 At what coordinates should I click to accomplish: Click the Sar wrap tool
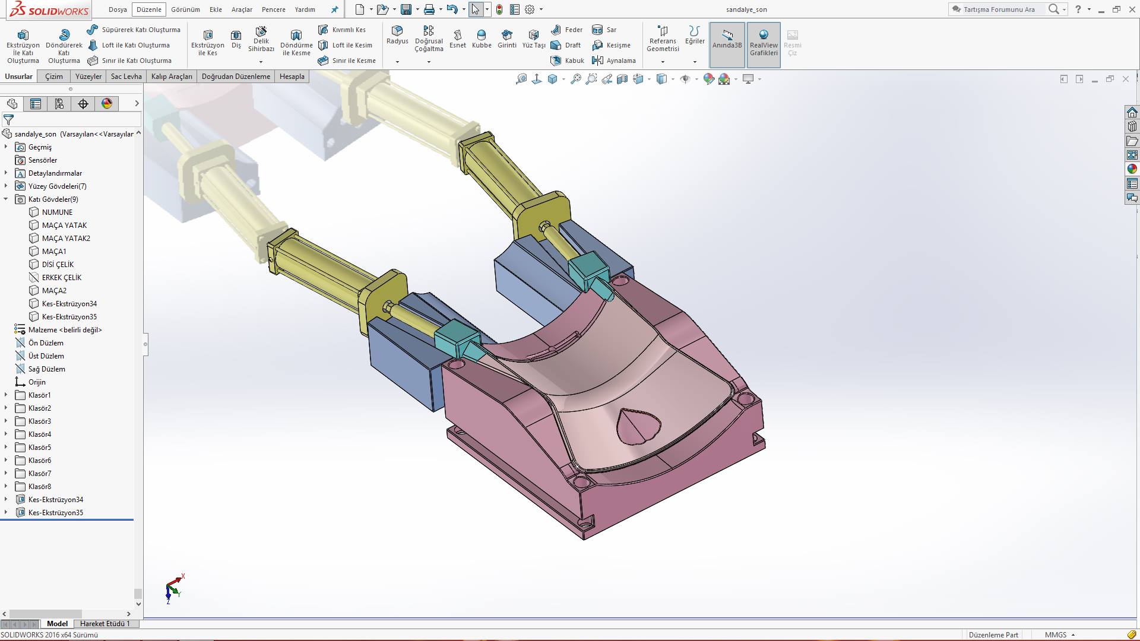(x=604, y=30)
